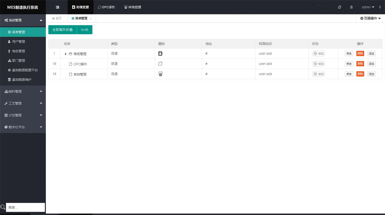This screenshot has width=385, height=215.
Task: Click 删除 for the OPC操作 row
Action: click(360, 64)
